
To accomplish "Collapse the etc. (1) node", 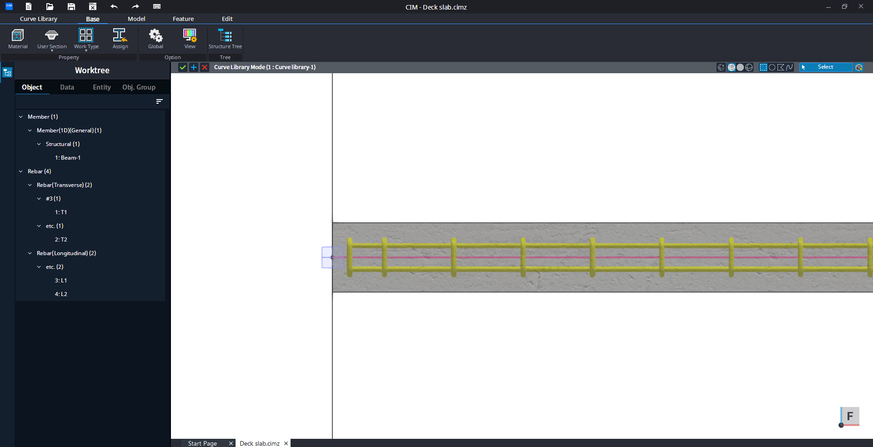I will pos(39,226).
